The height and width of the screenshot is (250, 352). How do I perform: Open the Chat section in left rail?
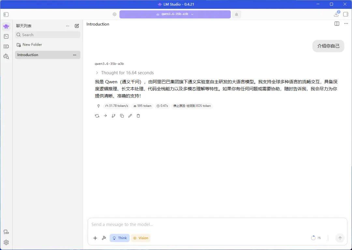pyautogui.click(x=6, y=26)
